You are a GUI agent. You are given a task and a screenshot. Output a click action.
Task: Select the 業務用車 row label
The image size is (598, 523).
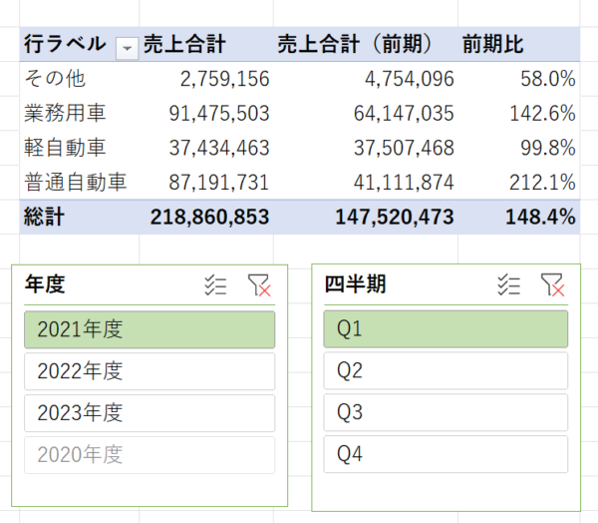coord(62,113)
